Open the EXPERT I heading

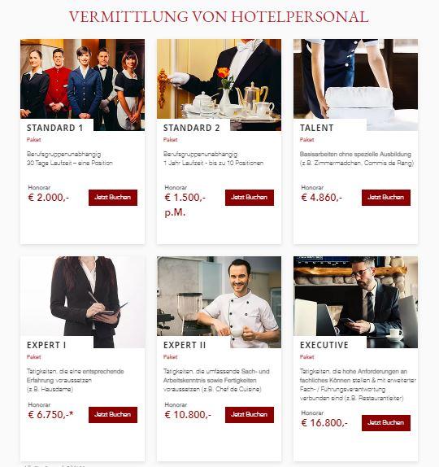click(46, 345)
